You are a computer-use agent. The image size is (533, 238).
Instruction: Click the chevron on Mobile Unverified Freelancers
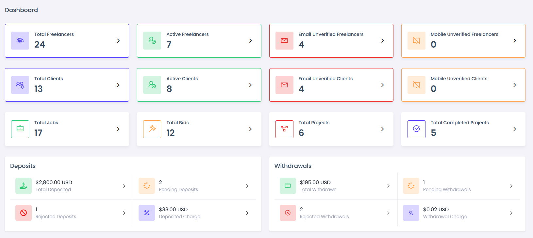coord(514,41)
